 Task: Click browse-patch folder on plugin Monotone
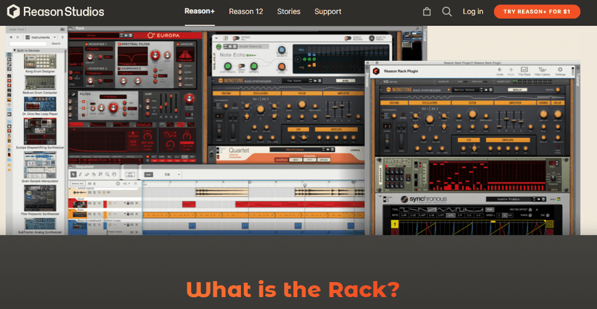click(x=487, y=90)
